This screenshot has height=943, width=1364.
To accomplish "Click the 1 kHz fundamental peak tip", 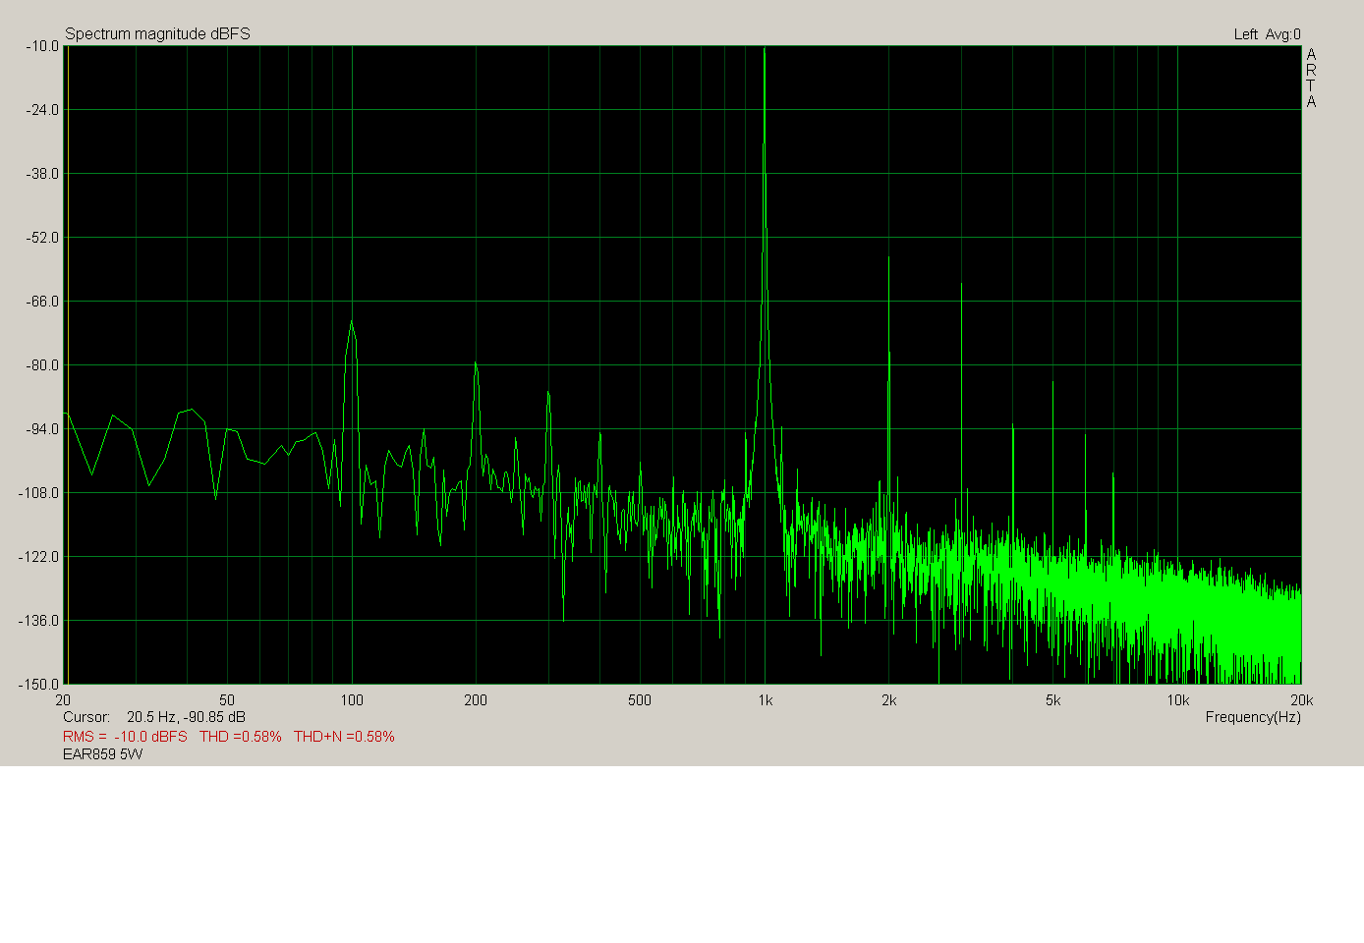I will (765, 49).
